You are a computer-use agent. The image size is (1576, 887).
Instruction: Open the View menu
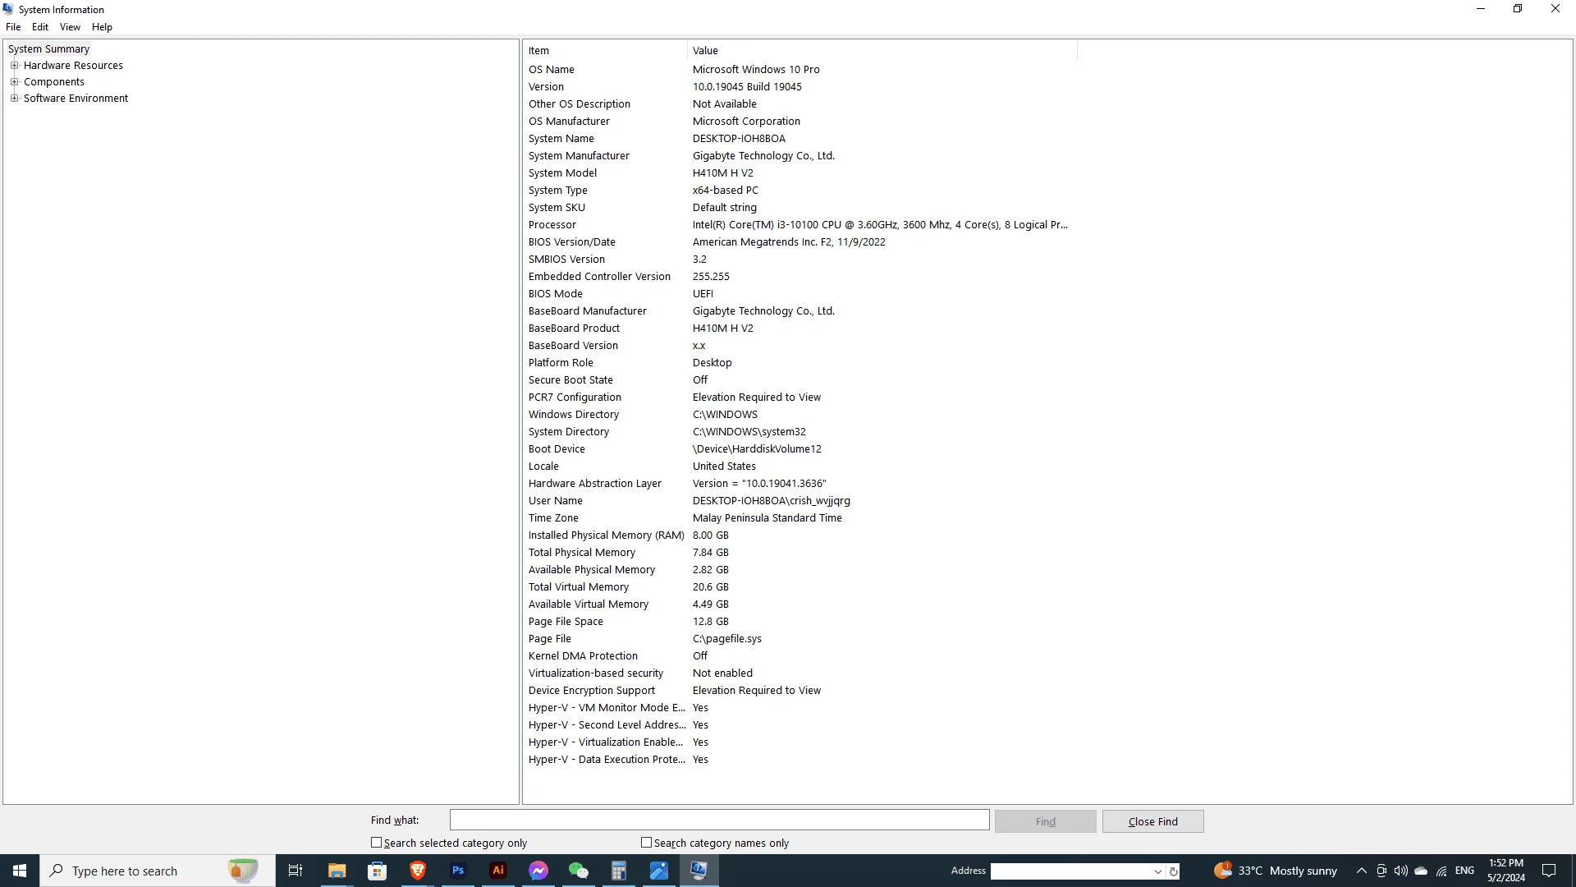point(70,27)
